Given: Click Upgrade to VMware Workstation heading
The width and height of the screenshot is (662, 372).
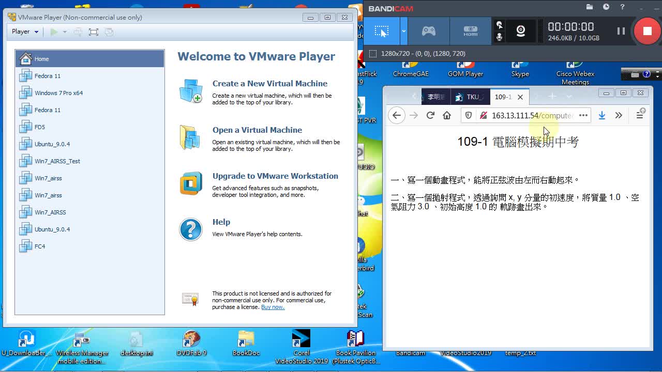Looking at the screenshot, I should tap(275, 176).
